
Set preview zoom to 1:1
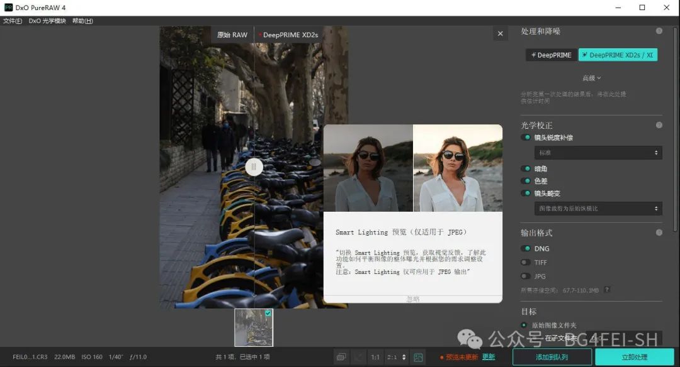(375, 357)
